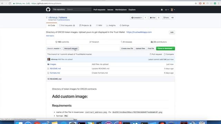View 1 branch

[x=94, y=42]
